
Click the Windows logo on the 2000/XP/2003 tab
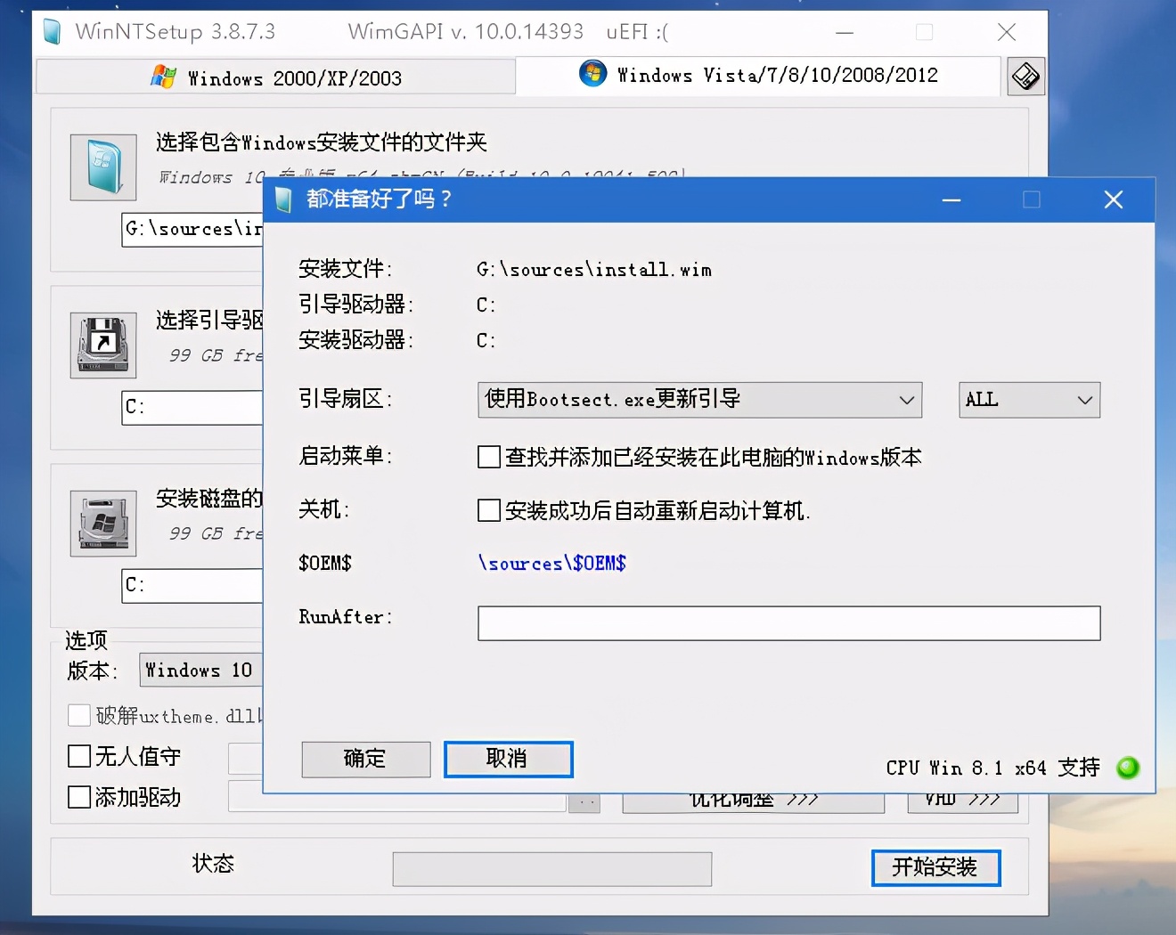pyautogui.click(x=163, y=77)
